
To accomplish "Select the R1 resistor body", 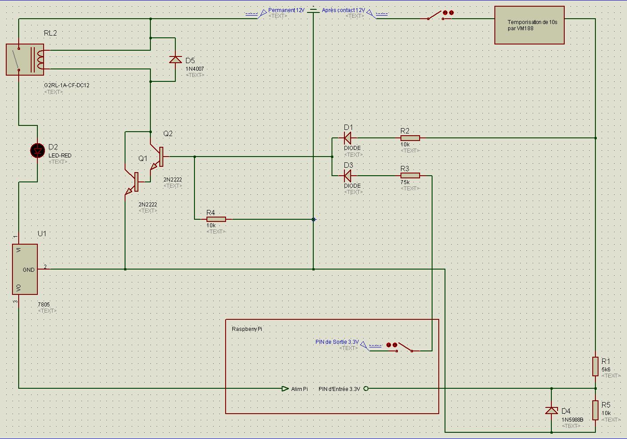I will coord(595,366).
